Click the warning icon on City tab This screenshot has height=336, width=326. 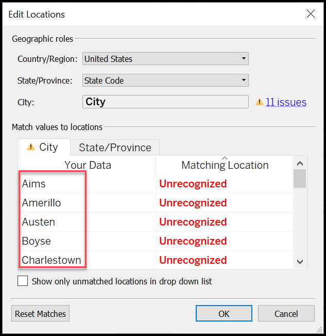point(31,147)
